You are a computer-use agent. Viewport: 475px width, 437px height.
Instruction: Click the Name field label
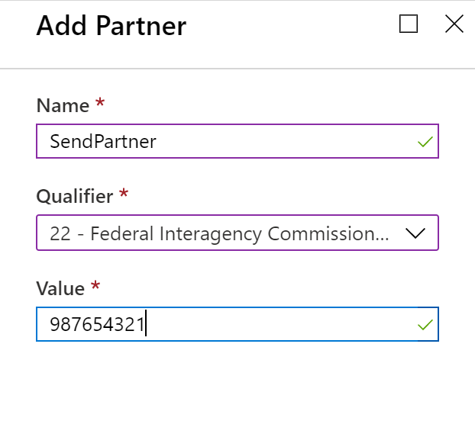pyautogui.click(x=63, y=105)
